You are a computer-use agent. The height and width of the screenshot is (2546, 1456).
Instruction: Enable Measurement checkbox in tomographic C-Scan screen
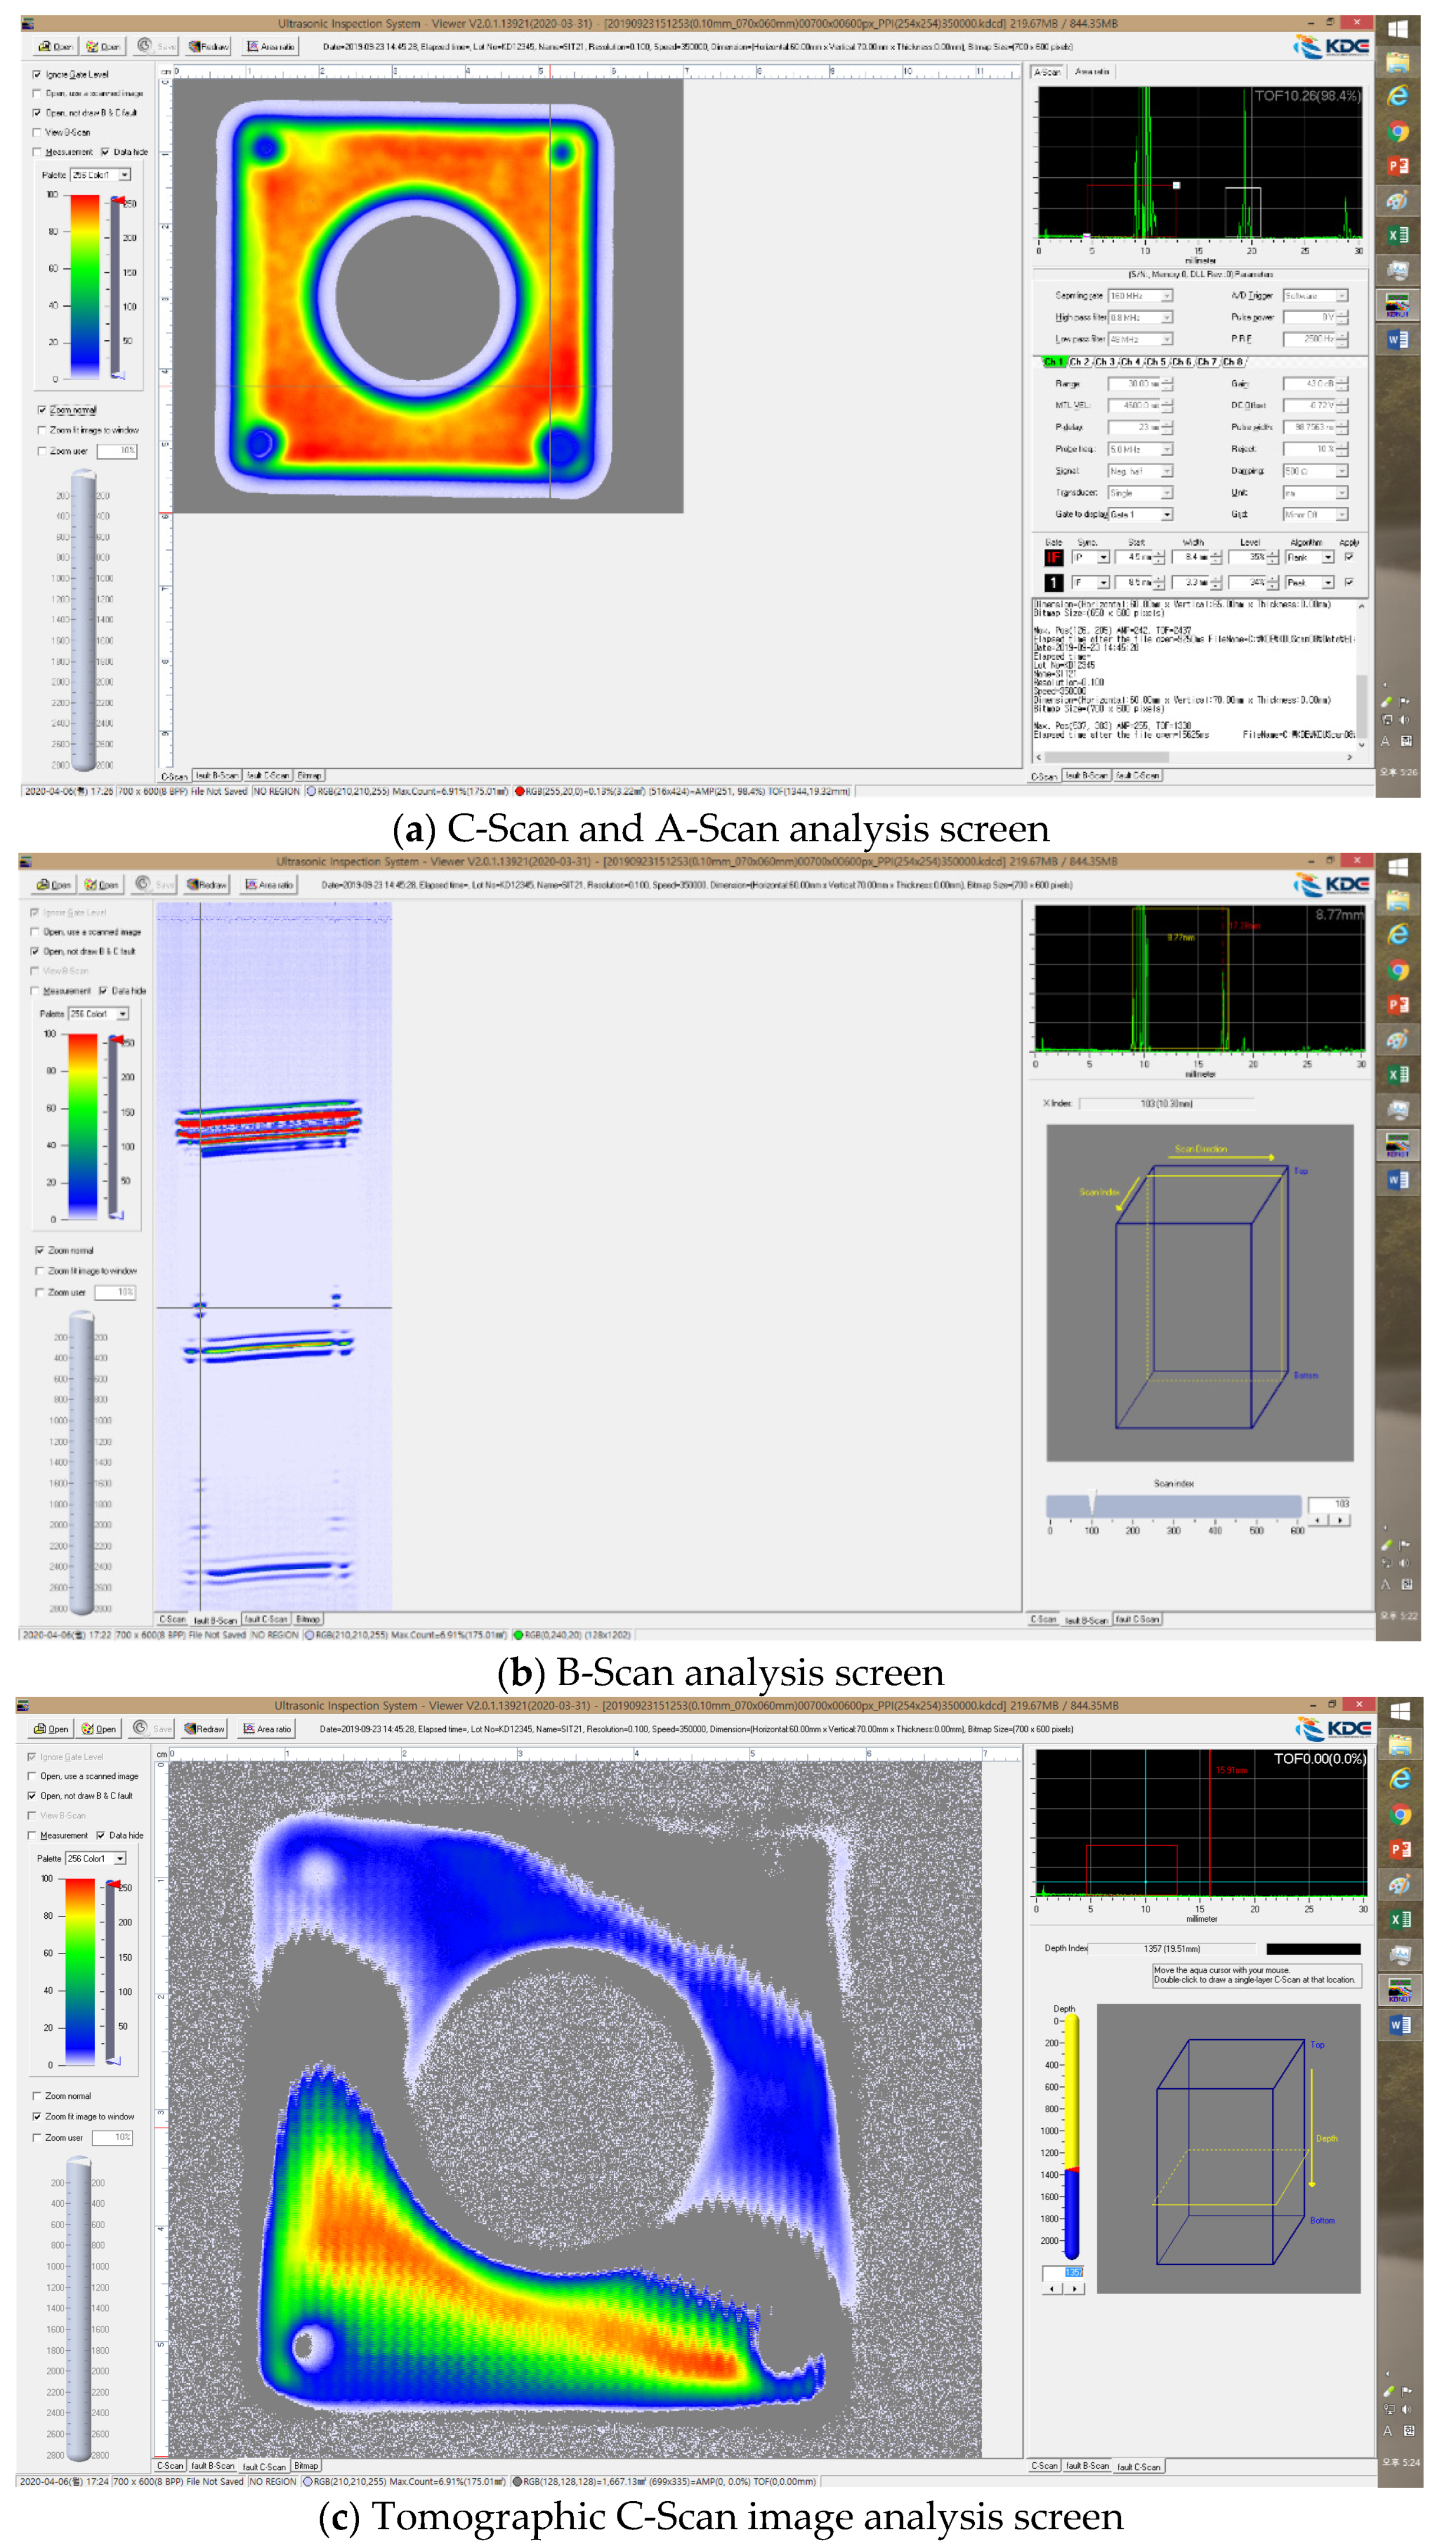click(32, 1835)
